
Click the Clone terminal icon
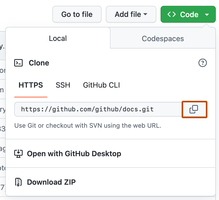pyautogui.click(x=18, y=63)
